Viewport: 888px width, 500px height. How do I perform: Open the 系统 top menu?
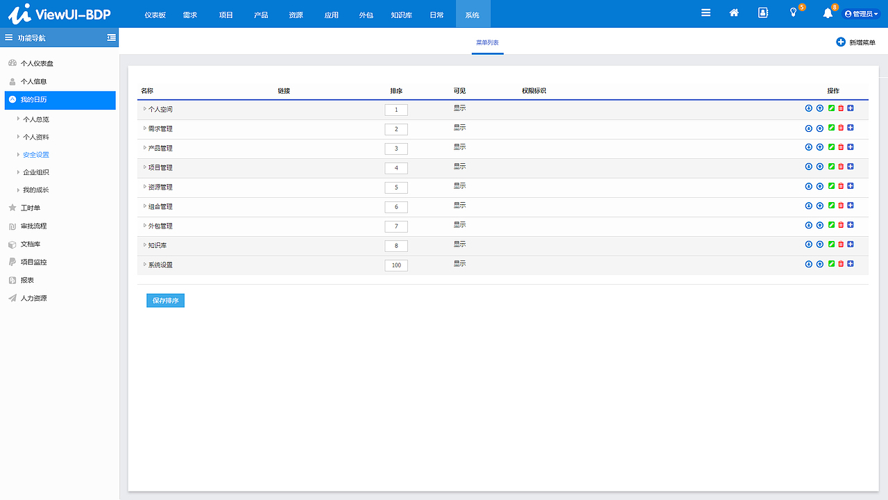click(x=472, y=15)
